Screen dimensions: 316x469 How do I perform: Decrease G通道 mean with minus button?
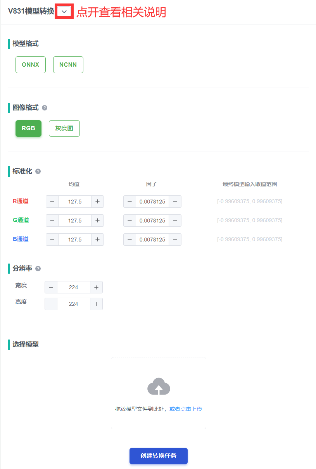pos(52,221)
